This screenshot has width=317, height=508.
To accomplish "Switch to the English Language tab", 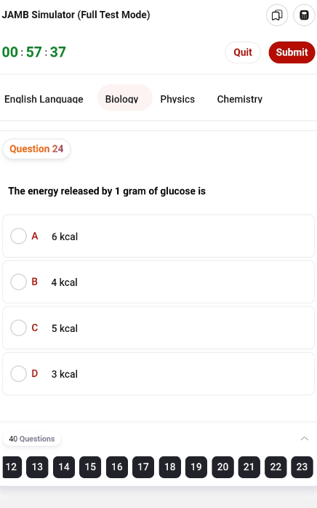I will (44, 99).
